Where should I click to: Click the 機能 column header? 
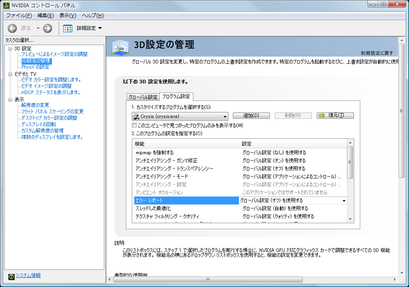click(186, 144)
